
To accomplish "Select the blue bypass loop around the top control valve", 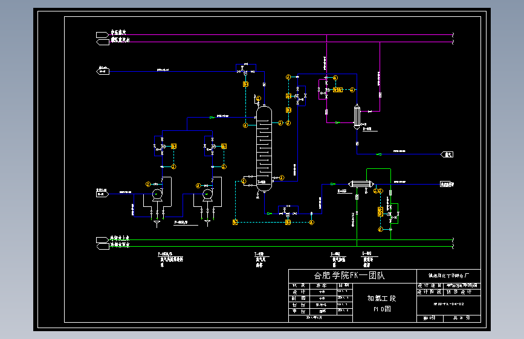I will 246,68.
